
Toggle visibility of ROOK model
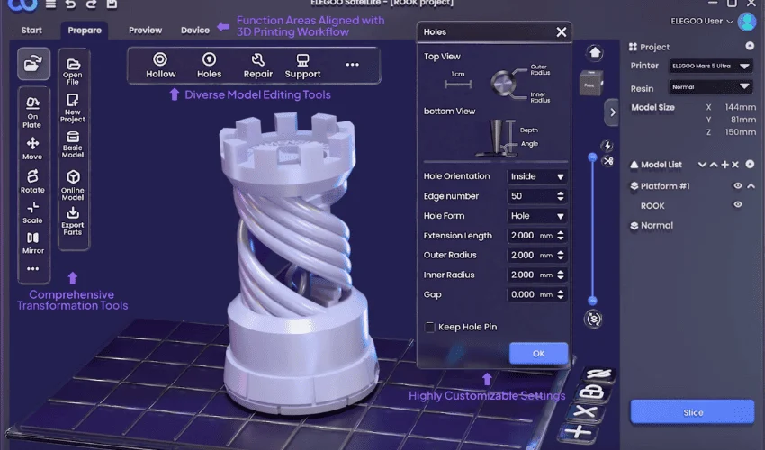(737, 205)
